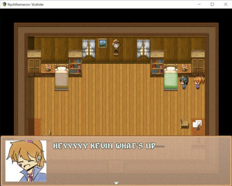Click the pendulum wall clock
The width and height of the screenshot is (232, 186).
point(116,48)
